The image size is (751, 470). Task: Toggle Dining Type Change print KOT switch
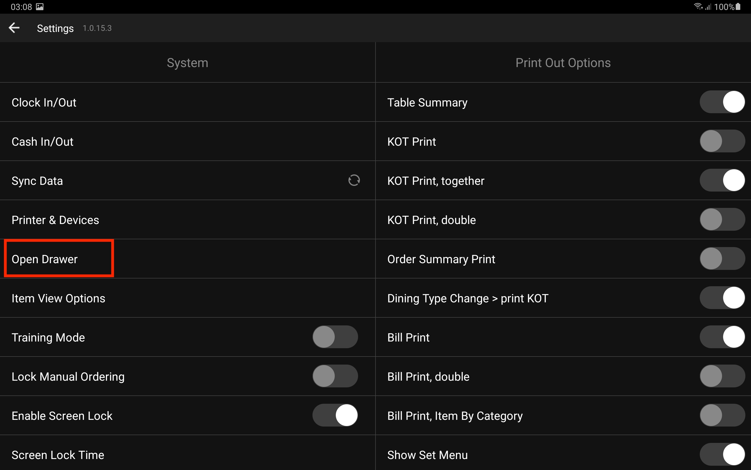coord(722,298)
